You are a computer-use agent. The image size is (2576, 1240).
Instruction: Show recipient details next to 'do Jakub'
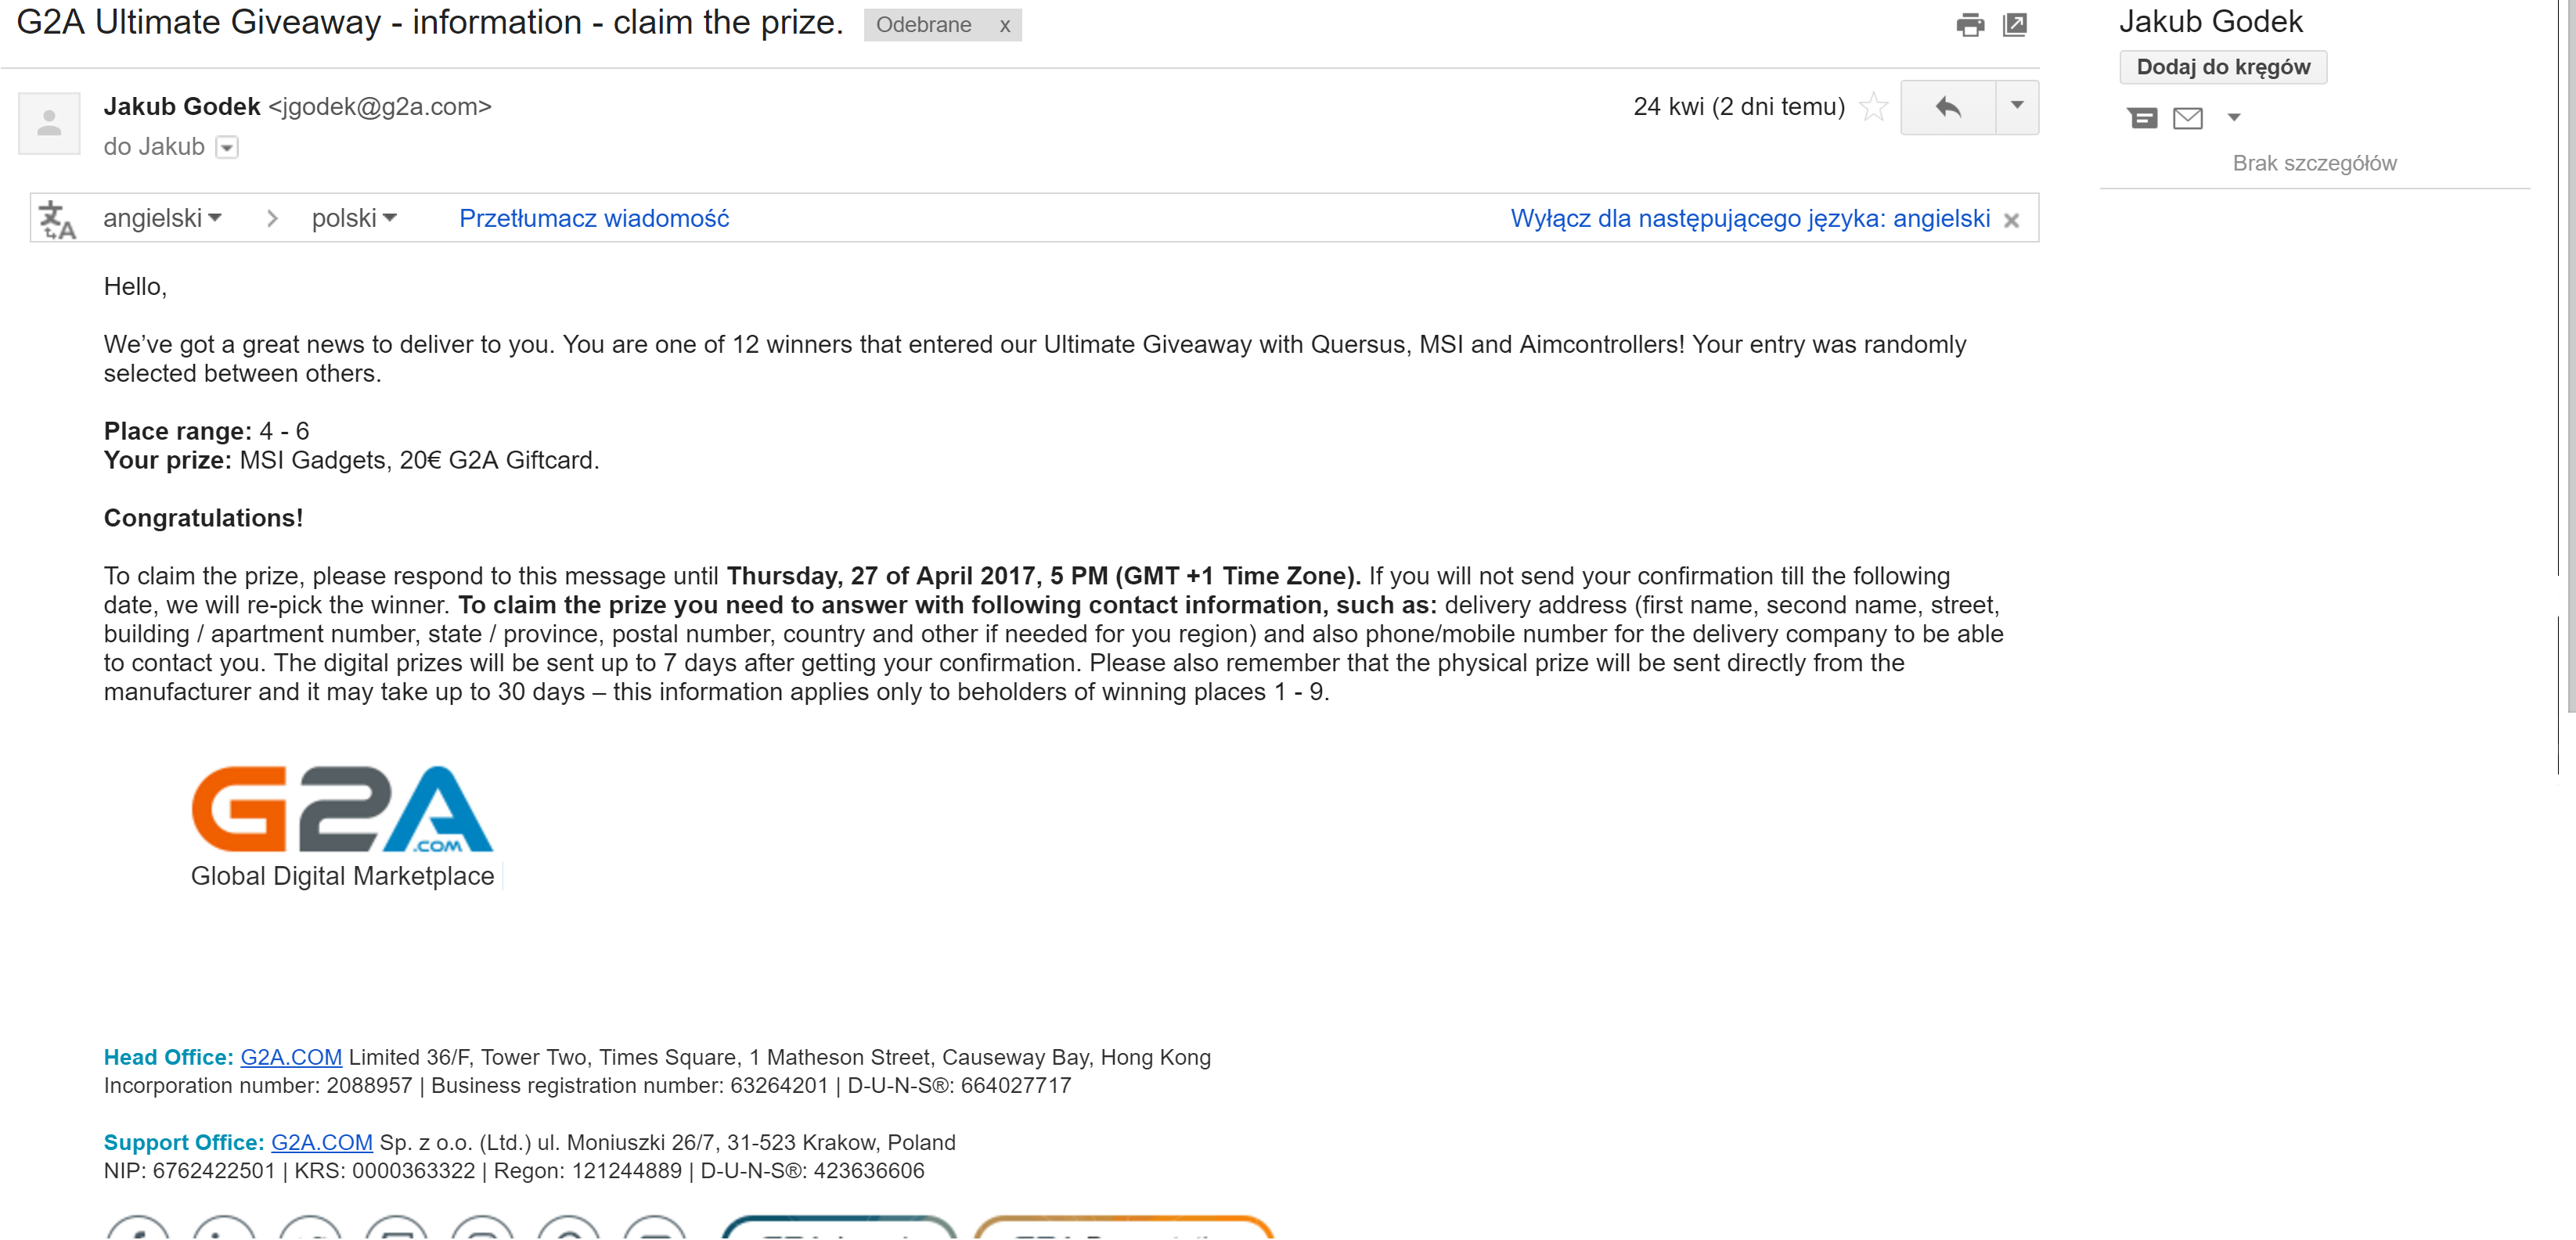[227, 148]
